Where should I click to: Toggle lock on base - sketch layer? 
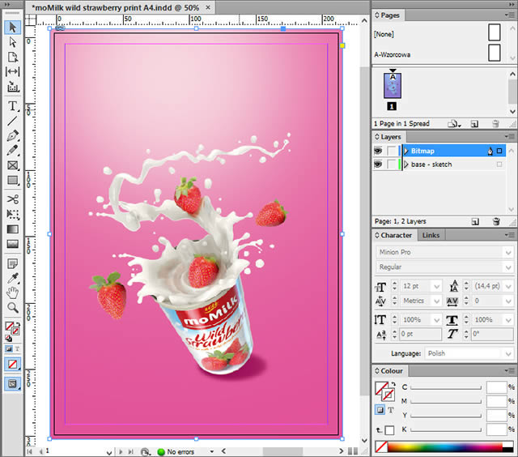[392, 164]
